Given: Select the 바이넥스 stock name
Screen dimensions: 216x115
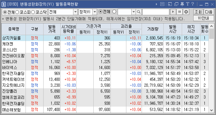Looking at the screenshot, I should click(10, 67).
